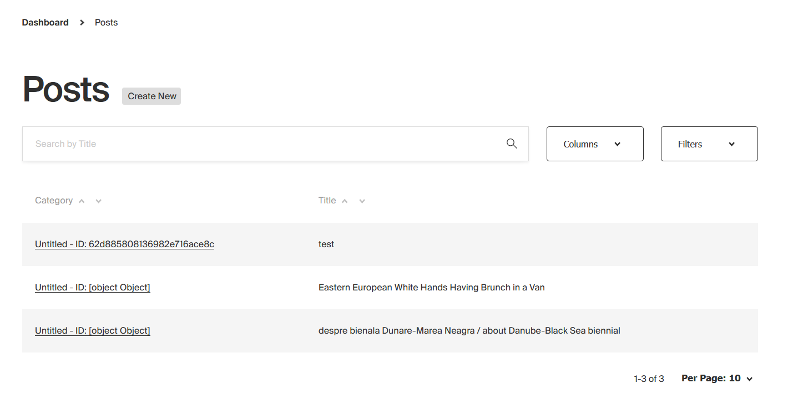The image size is (793, 419).
Task: Change the Per Page: 10 setting
Action: [717, 379]
